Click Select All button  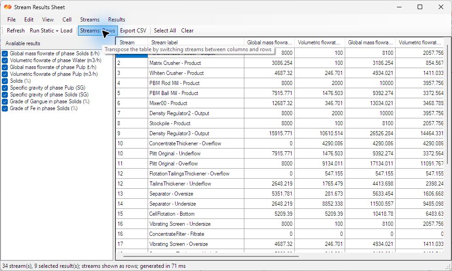pyautogui.click(x=165, y=31)
